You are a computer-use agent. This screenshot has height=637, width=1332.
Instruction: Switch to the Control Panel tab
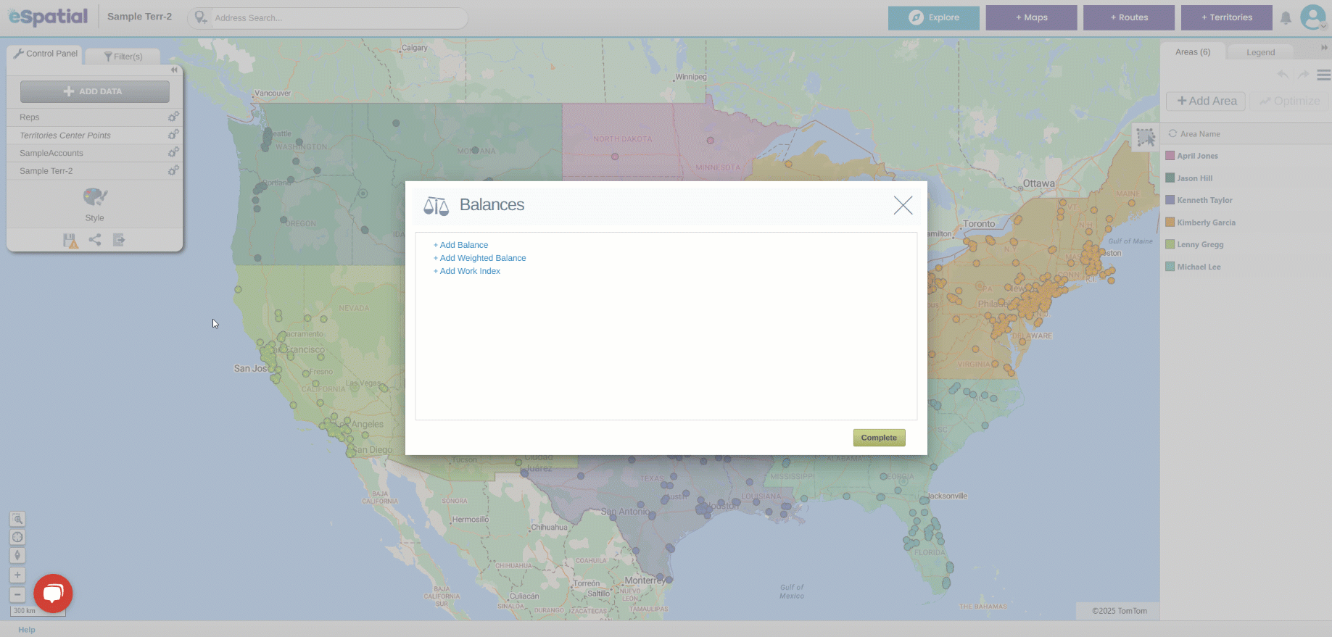(45, 54)
